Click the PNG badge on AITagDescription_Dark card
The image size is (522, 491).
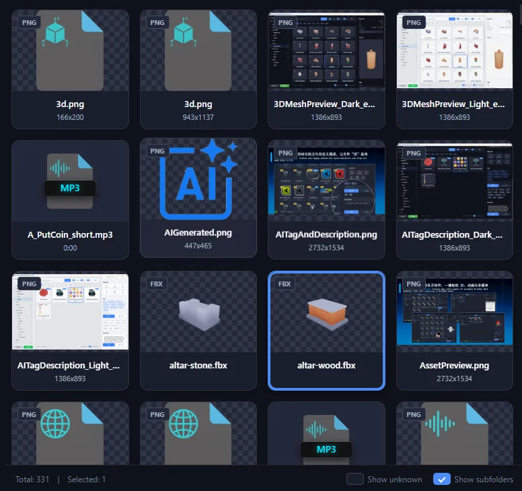(414, 154)
